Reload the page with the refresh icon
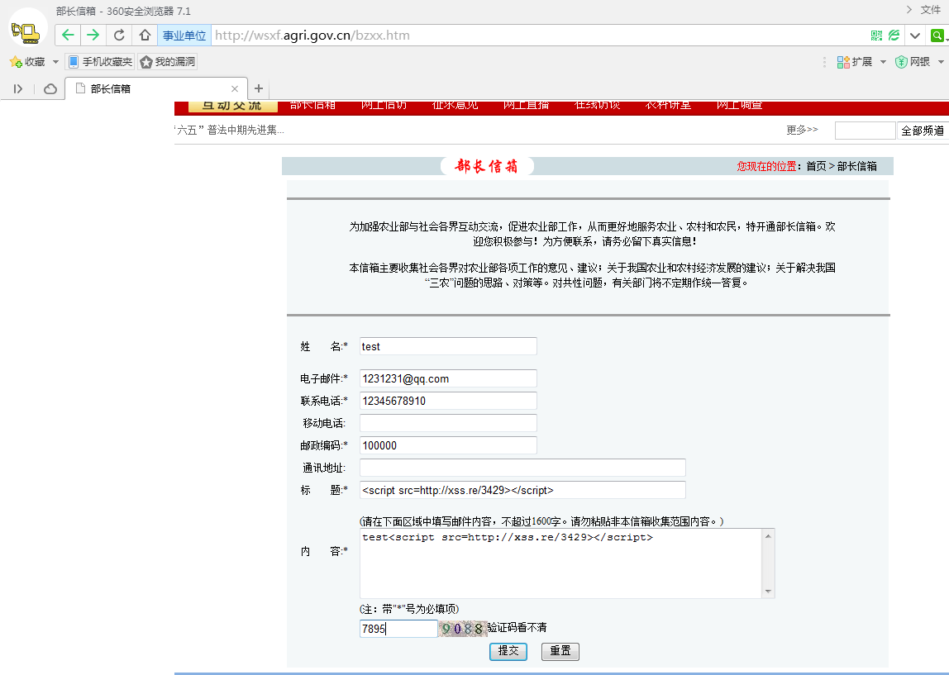The width and height of the screenshot is (949, 675). pyautogui.click(x=119, y=35)
